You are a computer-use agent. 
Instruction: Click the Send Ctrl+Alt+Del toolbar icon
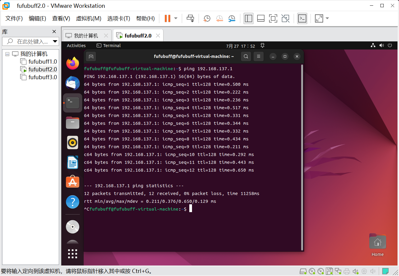tap(190, 18)
